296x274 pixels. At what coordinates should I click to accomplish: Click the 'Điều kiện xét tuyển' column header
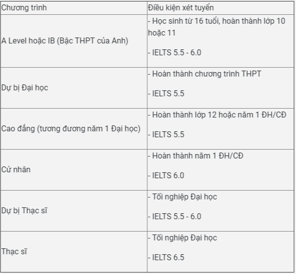[220, 8]
